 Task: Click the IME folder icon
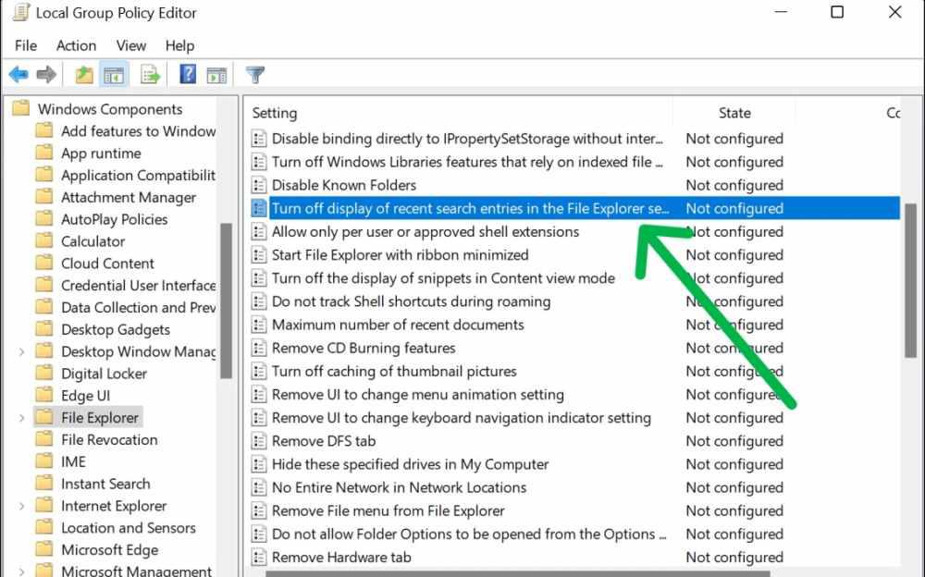[x=44, y=460]
